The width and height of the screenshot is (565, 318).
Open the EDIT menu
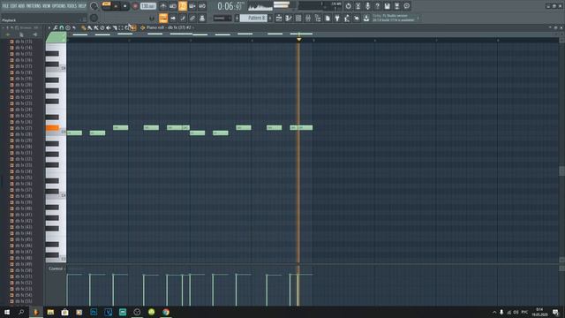pyautogui.click(x=14, y=6)
